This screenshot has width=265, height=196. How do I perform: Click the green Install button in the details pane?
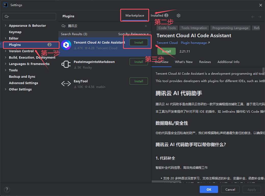(167, 51)
